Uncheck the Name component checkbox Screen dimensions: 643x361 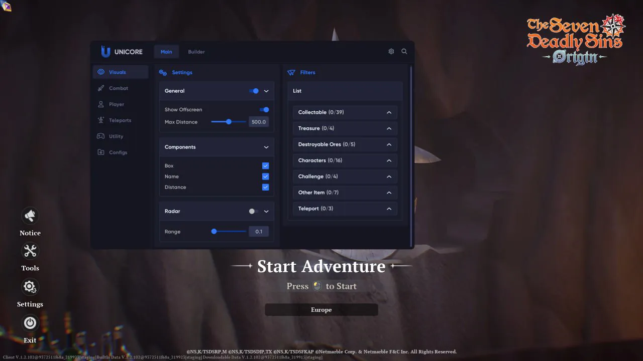pyautogui.click(x=265, y=176)
